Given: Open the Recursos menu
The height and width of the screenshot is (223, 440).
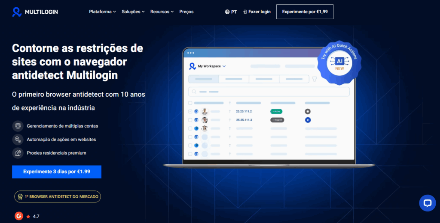Looking at the screenshot, I should tap(162, 12).
